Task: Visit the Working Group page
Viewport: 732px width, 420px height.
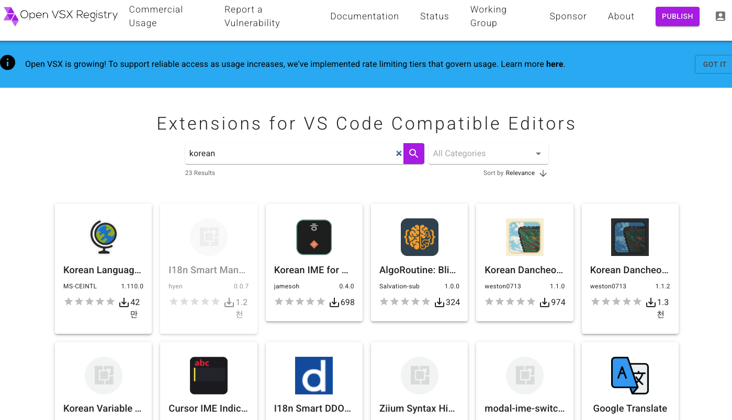Action: (x=488, y=16)
